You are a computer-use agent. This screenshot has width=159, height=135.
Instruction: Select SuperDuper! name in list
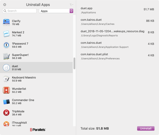pyautogui.click(x=20, y=55)
